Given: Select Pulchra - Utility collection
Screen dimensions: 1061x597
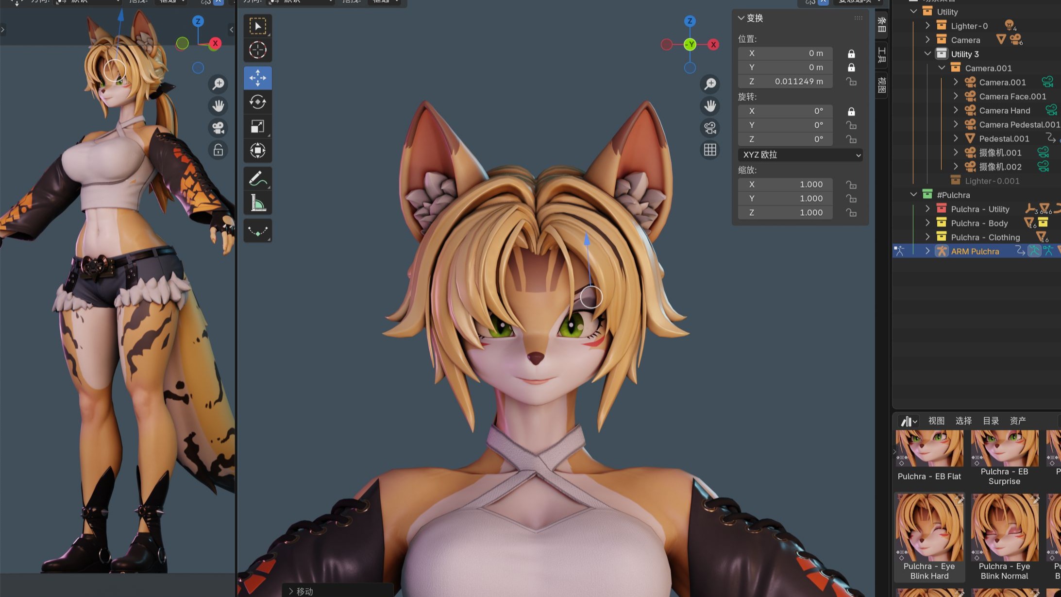Looking at the screenshot, I should point(980,209).
